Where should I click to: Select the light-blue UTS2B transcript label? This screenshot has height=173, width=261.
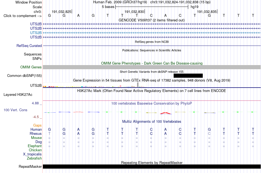(x=36, y=33)
